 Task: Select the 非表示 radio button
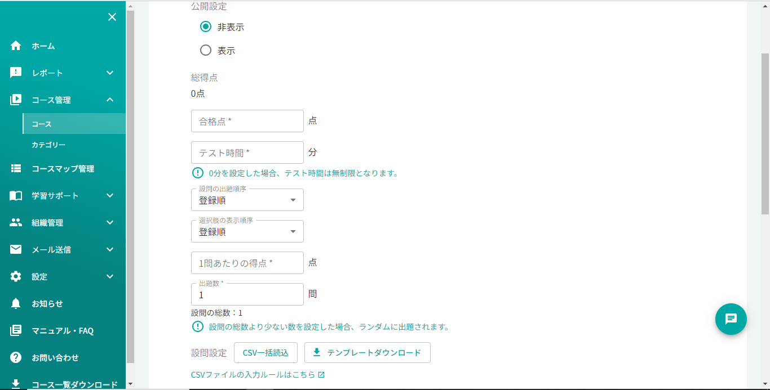[206, 26]
